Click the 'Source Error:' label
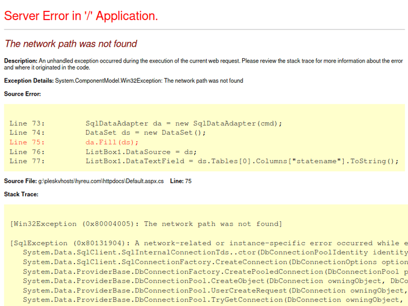Viewport: 408px width, 306px height. 22,94
